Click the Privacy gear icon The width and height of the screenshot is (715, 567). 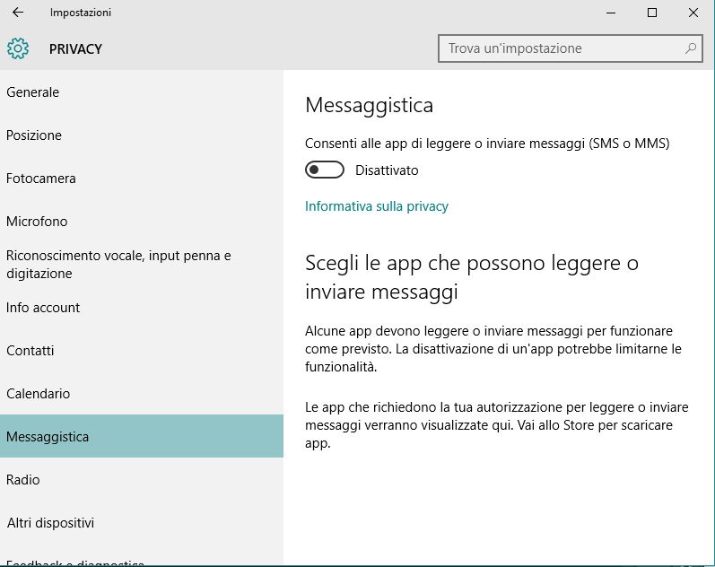18,48
